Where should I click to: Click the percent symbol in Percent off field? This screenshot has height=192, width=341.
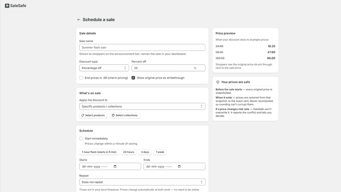[195, 68]
